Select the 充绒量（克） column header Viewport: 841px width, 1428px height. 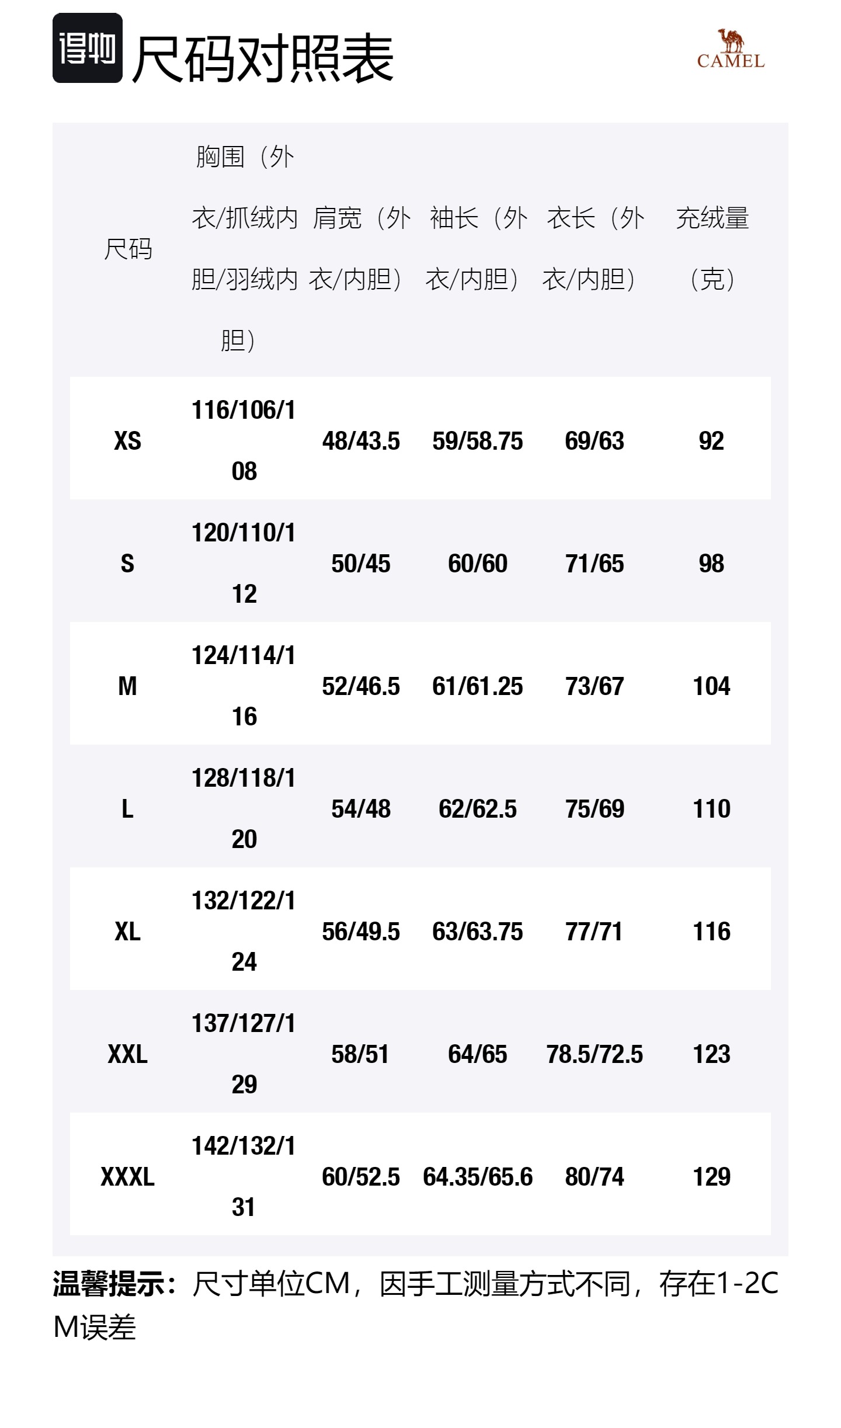[x=712, y=248]
